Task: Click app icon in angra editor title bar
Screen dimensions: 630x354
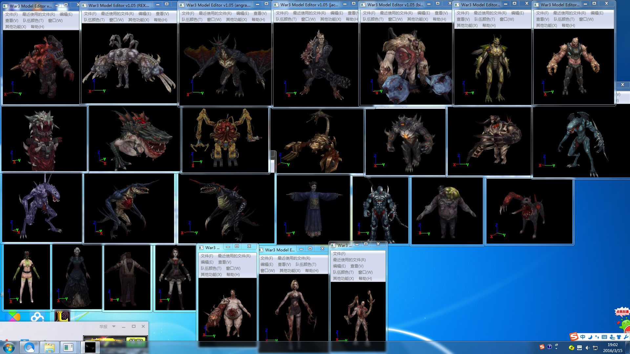Action: point(182,5)
